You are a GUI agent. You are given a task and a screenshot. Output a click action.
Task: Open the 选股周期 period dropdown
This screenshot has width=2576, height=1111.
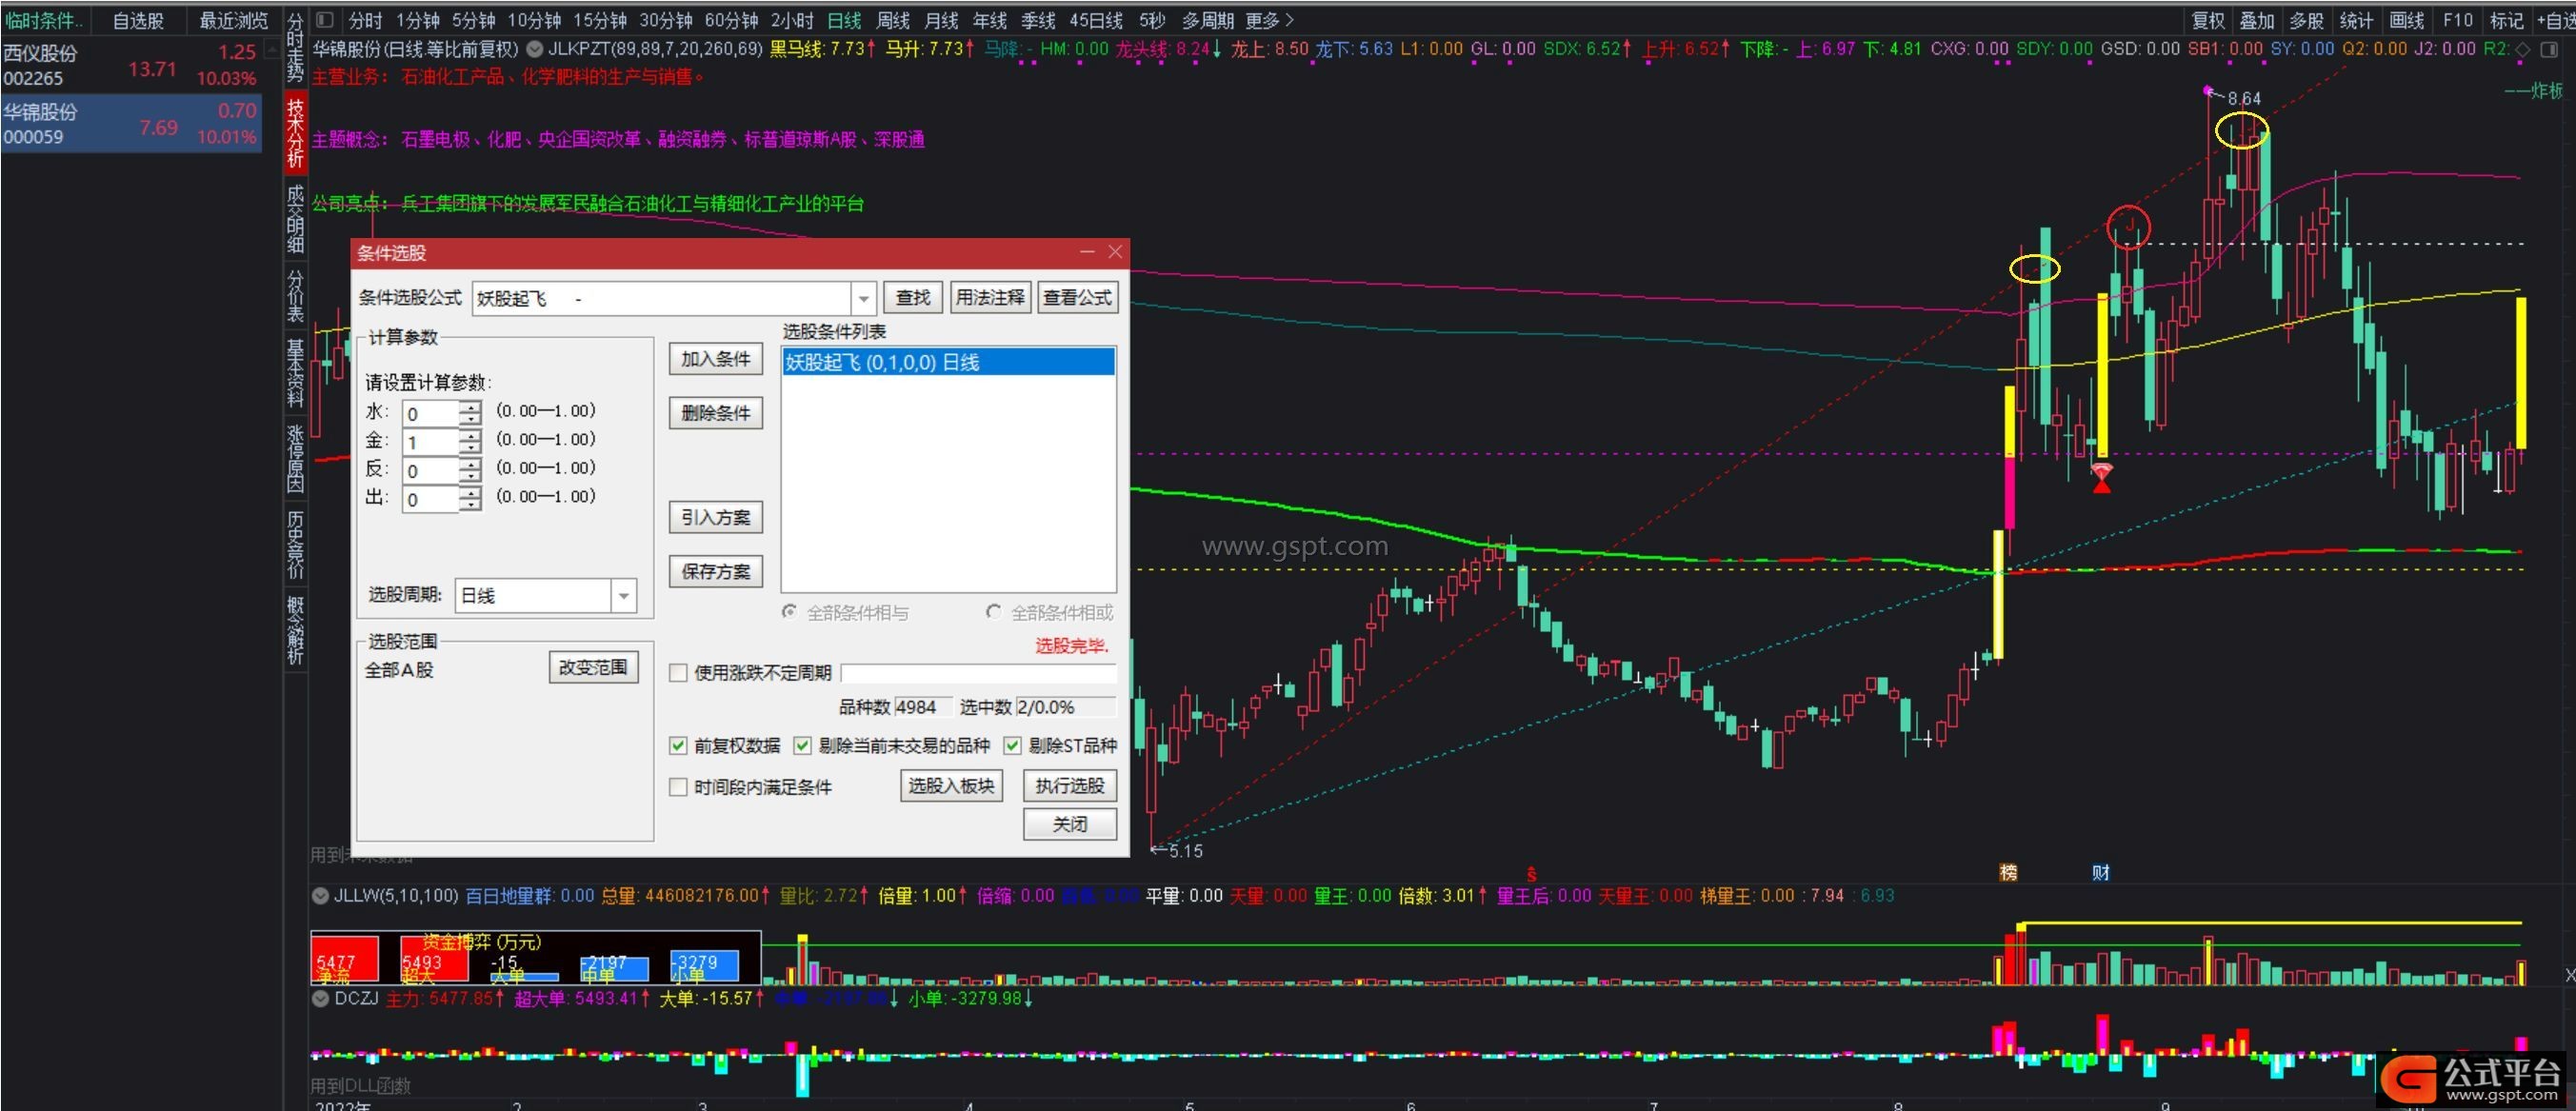(623, 596)
